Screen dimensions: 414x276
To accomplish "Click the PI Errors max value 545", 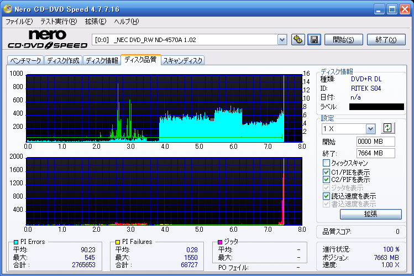I will pos(90,258).
